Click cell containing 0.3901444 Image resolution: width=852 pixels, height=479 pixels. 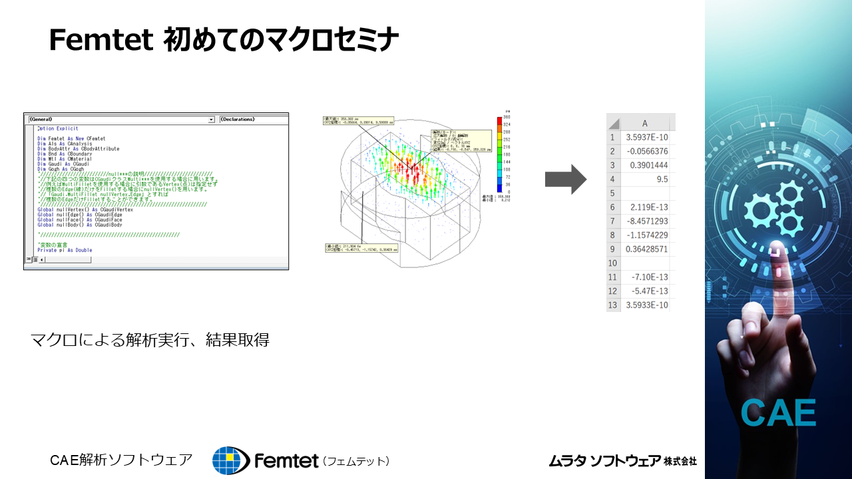coord(645,165)
